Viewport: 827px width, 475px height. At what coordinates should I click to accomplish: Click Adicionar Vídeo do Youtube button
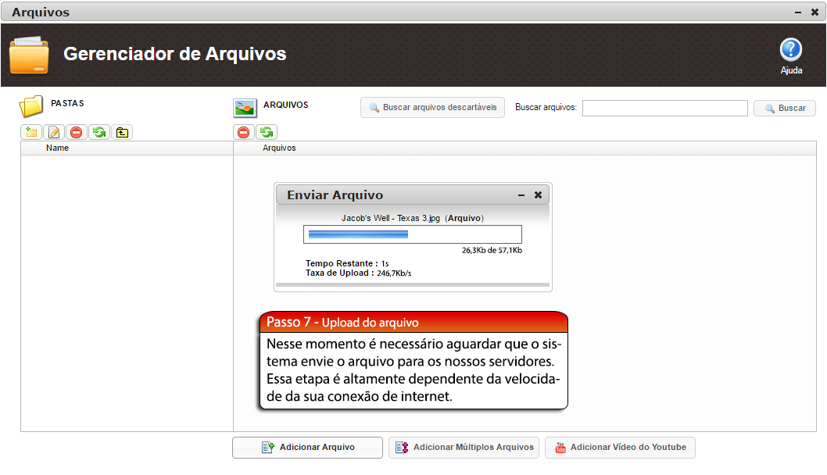[620, 448]
